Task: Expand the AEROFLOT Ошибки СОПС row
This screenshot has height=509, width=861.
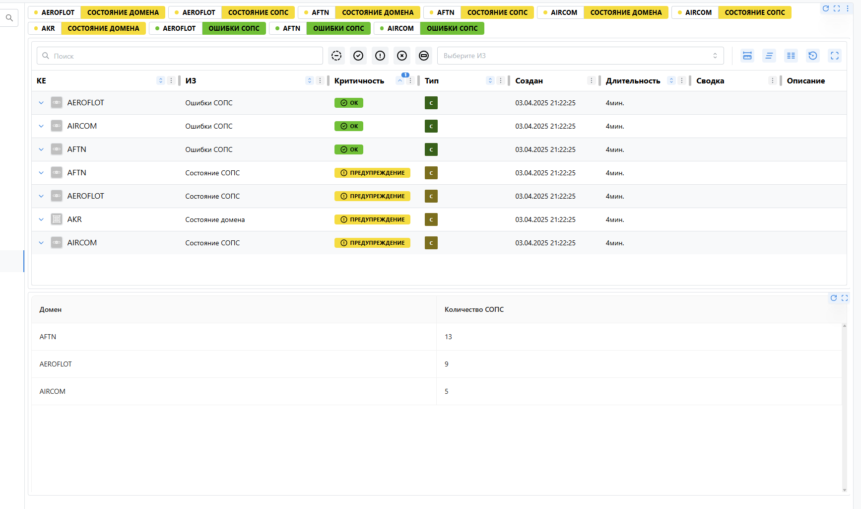Action: tap(41, 103)
